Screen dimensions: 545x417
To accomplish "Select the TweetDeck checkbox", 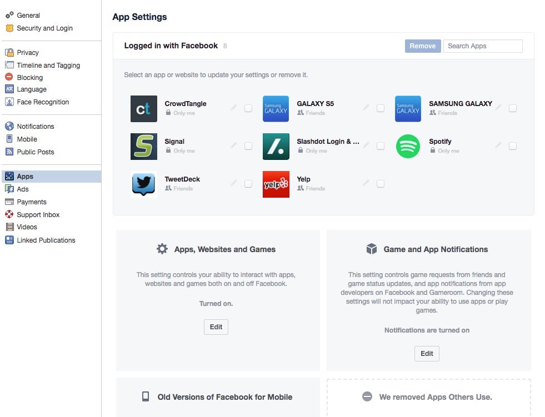I will point(248,183).
